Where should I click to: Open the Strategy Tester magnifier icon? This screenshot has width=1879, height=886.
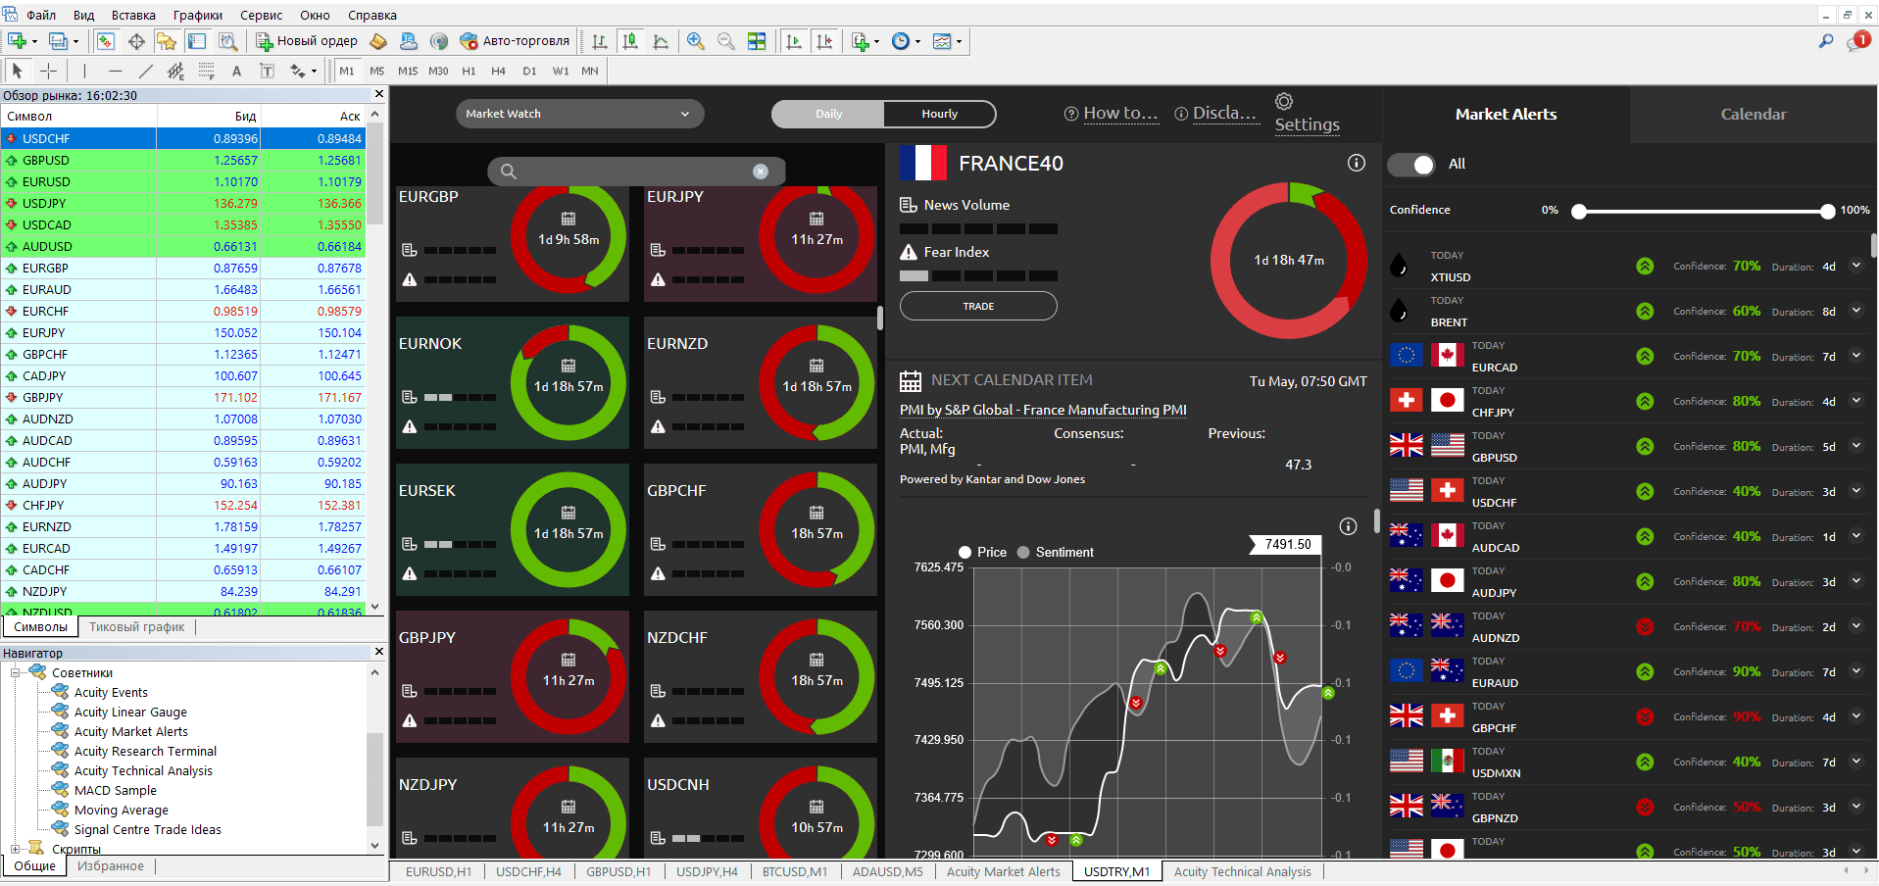[227, 41]
